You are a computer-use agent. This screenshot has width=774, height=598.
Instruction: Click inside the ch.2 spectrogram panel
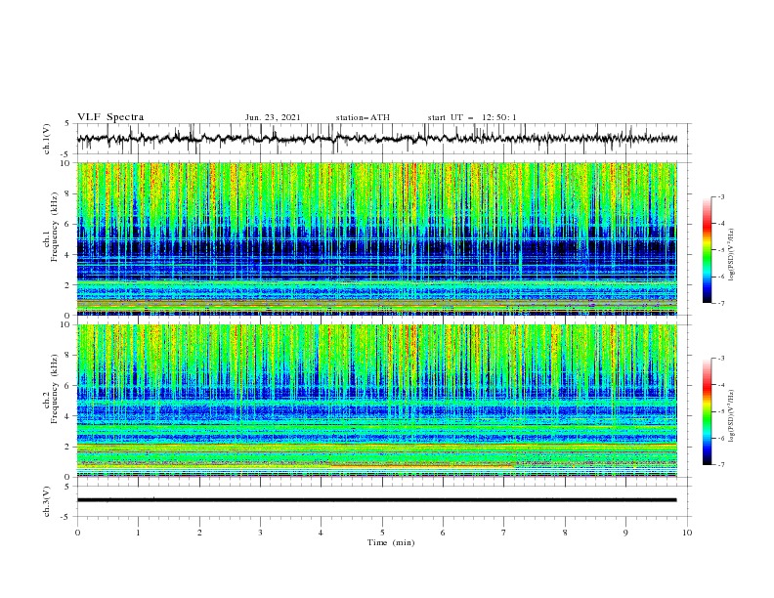click(376, 401)
